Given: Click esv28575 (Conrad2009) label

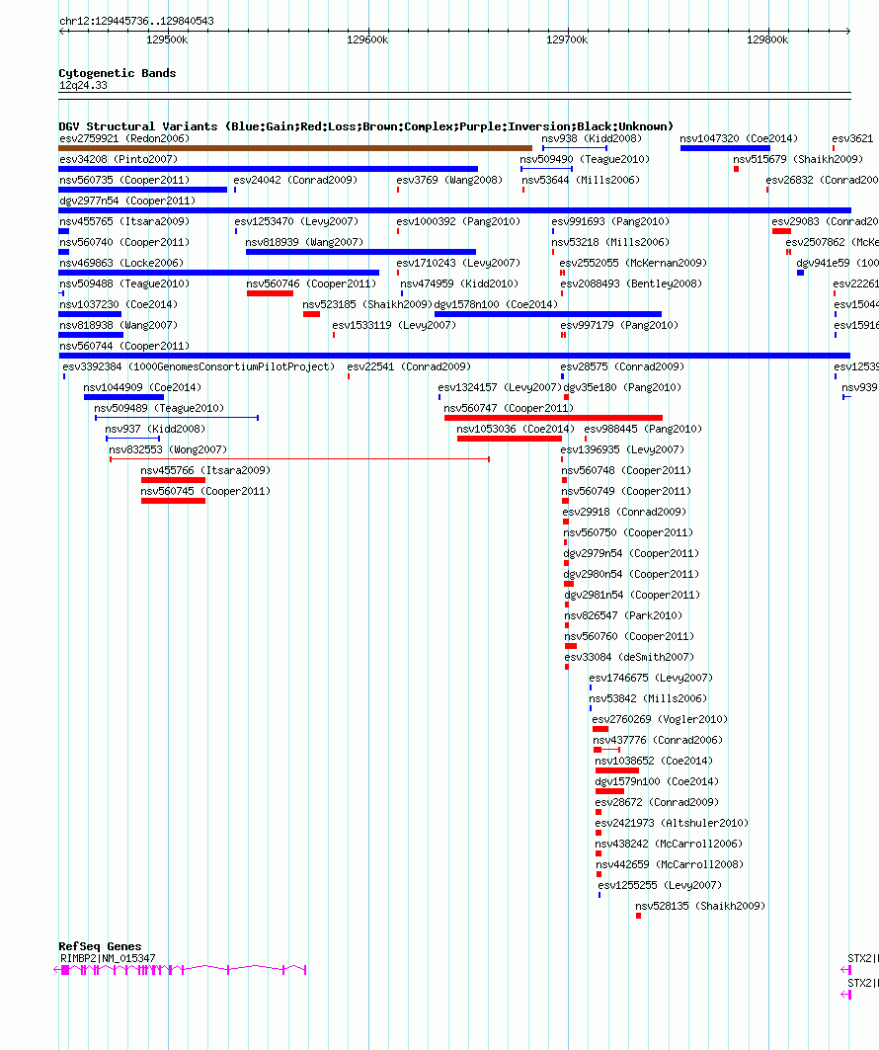Looking at the screenshot, I should point(622,367).
